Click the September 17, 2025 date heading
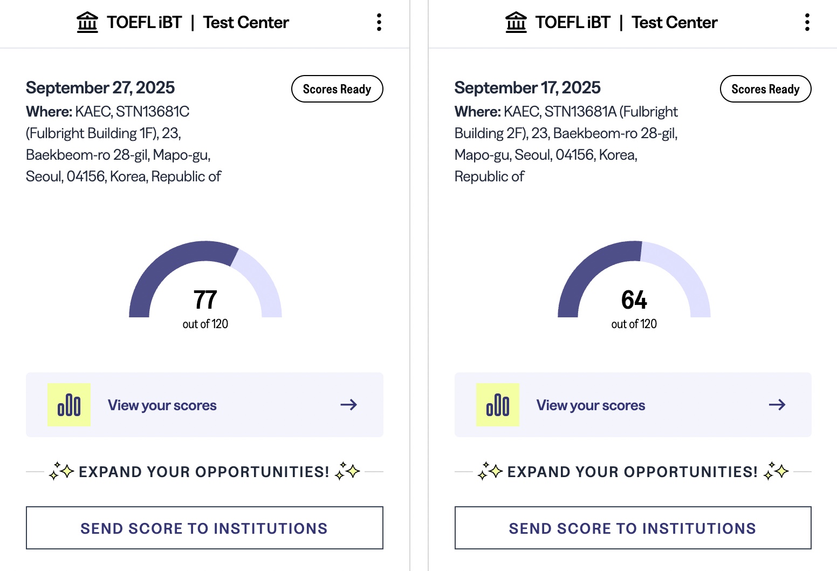 tap(527, 87)
